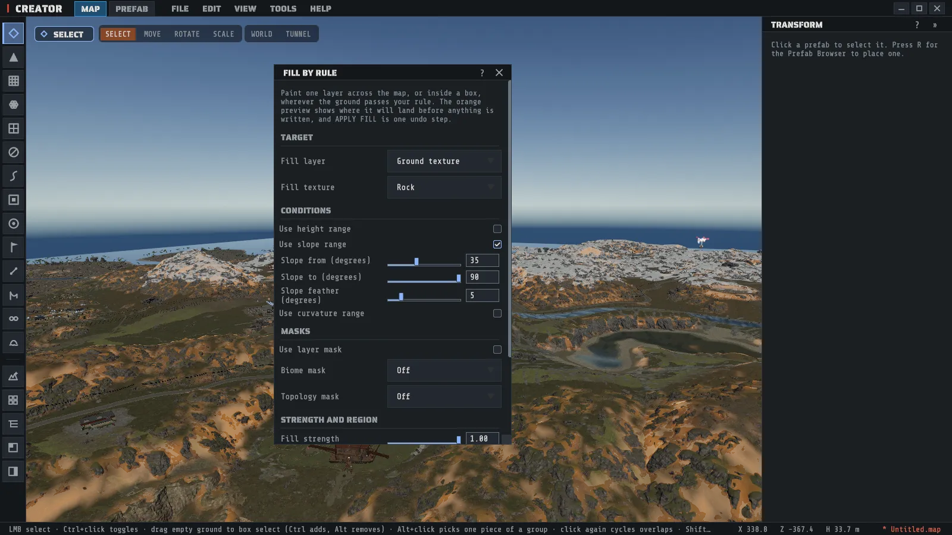Screen dimensions: 952x535
Task: Open the mountain chart tool icon
Action: 13,376
